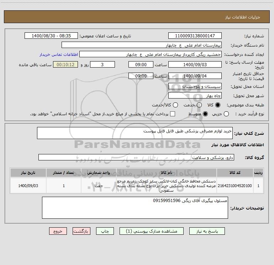Click the خروج exit button
The image size is (274, 265).
[x=58, y=231]
